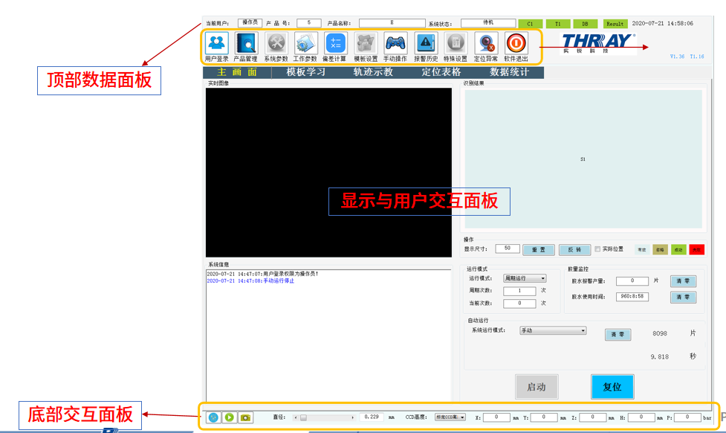Click the 软件退出 exit power icon
726x433 pixels.
(x=516, y=43)
